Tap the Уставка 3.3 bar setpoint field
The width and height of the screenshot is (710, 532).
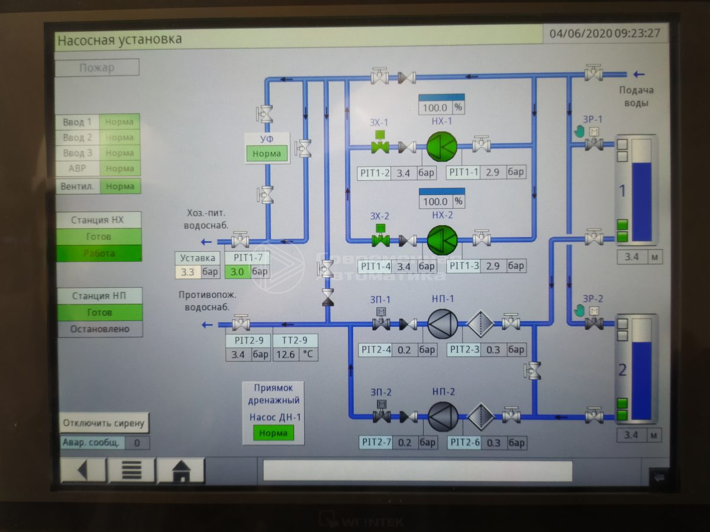[188, 273]
